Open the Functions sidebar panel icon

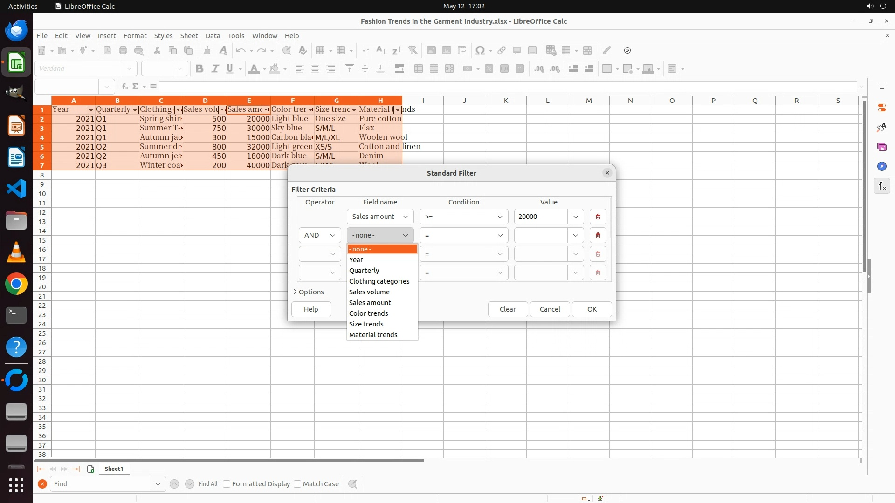[x=882, y=186]
